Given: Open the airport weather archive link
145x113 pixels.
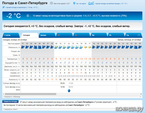Looking at the screenshot, I should [22, 7].
